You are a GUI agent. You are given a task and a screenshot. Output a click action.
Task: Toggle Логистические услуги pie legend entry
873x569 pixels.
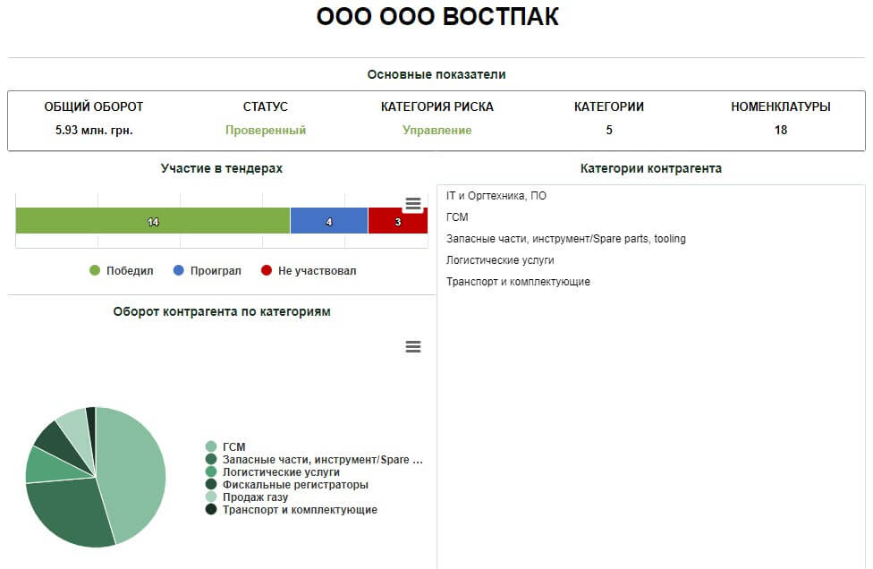click(x=272, y=471)
